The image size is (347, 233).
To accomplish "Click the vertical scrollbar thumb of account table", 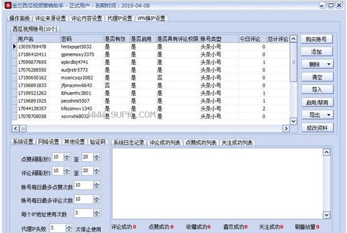I will pos(293,62).
